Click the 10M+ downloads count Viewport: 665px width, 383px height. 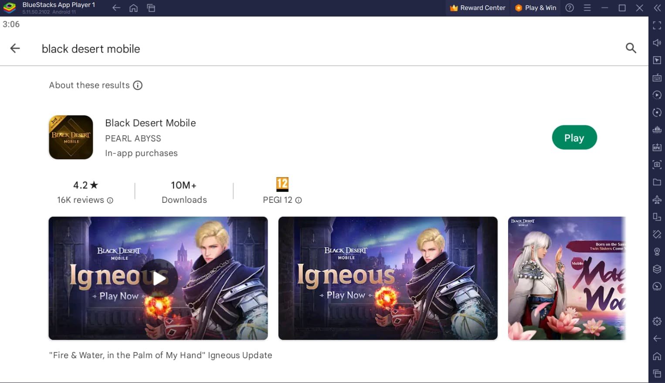click(184, 185)
